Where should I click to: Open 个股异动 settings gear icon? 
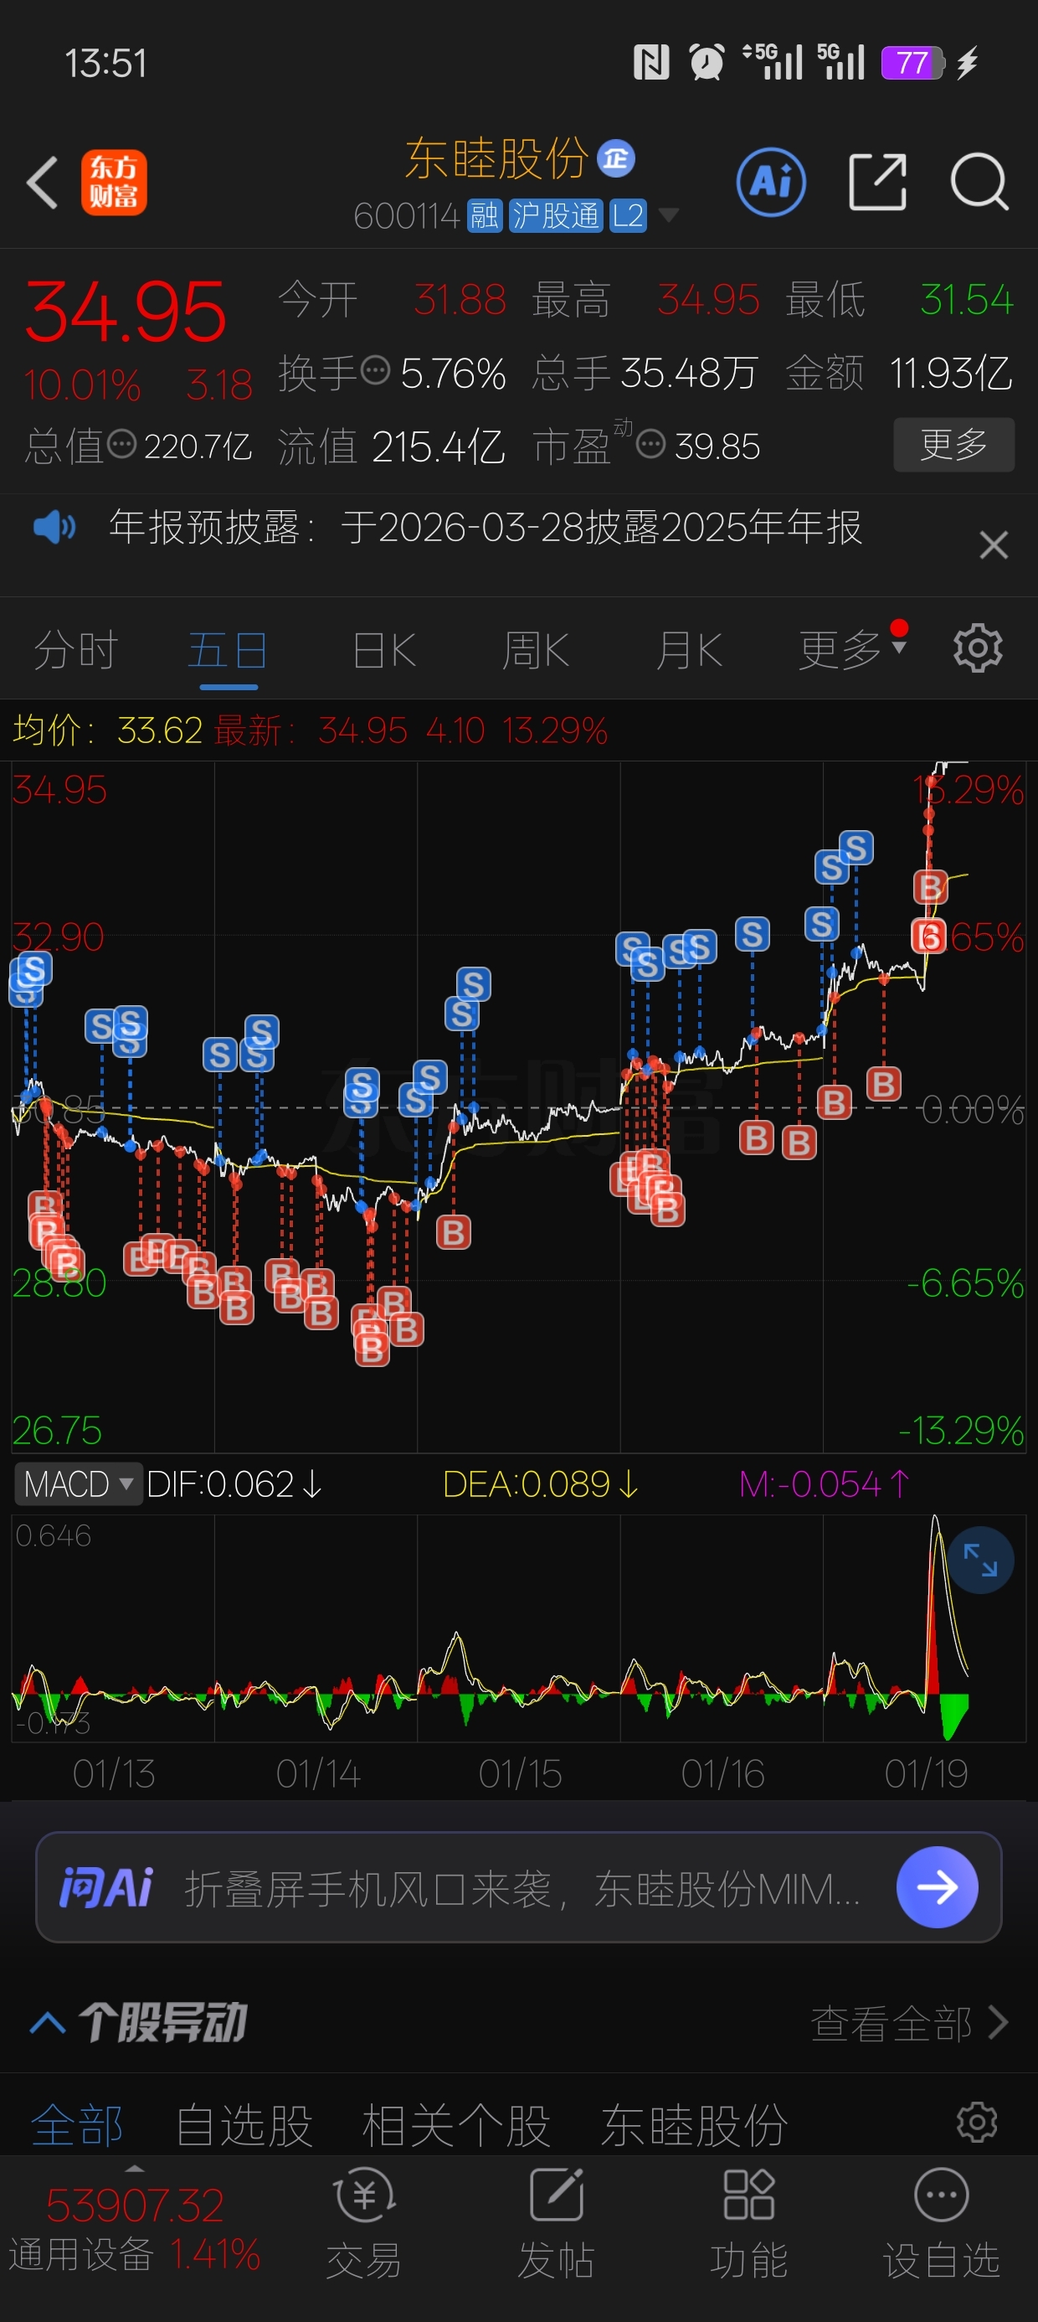pos(977,2123)
